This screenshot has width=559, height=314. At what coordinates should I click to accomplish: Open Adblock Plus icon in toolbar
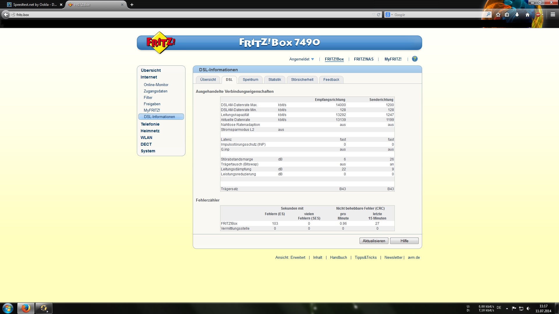coord(538,15)
